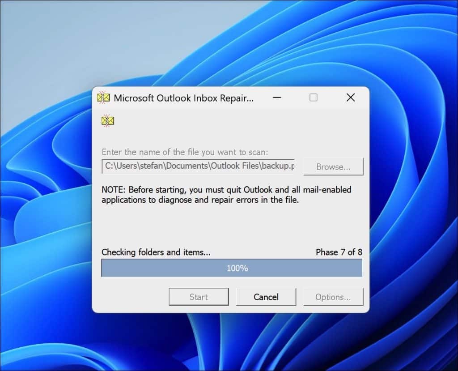The height and width of the screenshot is (371, 458).
Task: Click the 'Phase 7 of 8' indicator
Action: coord(339,252)
